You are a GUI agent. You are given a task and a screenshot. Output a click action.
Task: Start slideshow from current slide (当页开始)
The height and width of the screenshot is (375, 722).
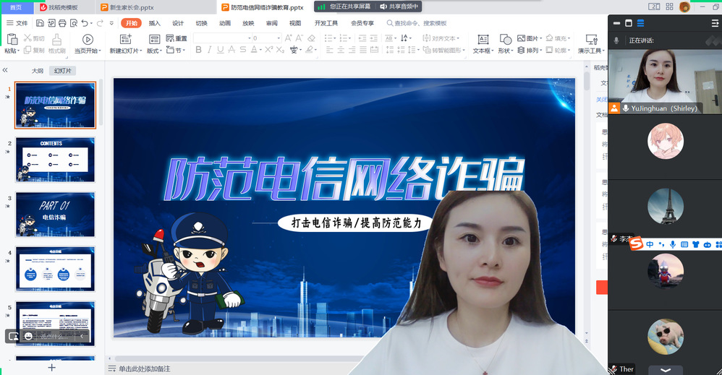(88, 39)
